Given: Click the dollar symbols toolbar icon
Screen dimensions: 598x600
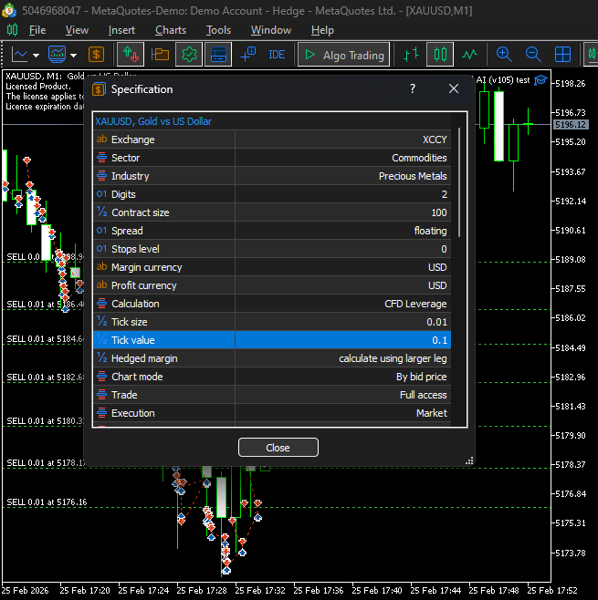Looking at the screenshot, I should (96, 55).
